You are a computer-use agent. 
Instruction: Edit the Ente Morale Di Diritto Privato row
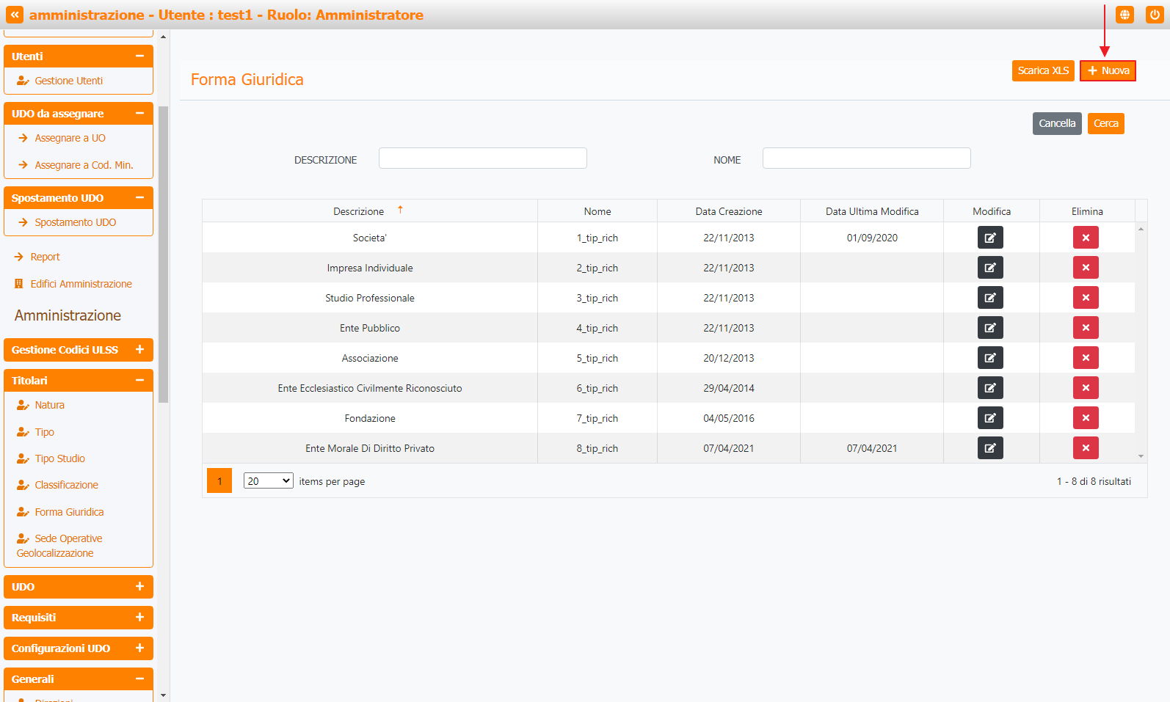989,448
